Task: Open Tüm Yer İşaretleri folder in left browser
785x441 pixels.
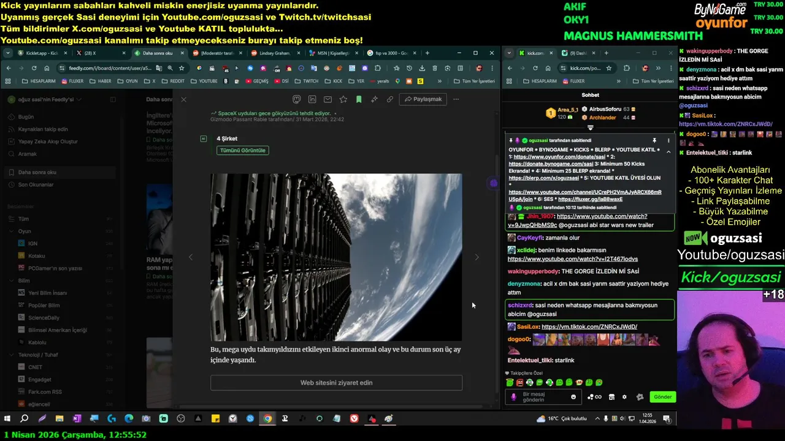Action: coord(474,81)
